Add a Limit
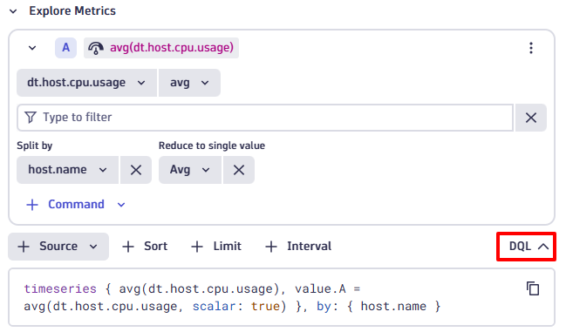The image size is (566, 332). click(216, 247)
